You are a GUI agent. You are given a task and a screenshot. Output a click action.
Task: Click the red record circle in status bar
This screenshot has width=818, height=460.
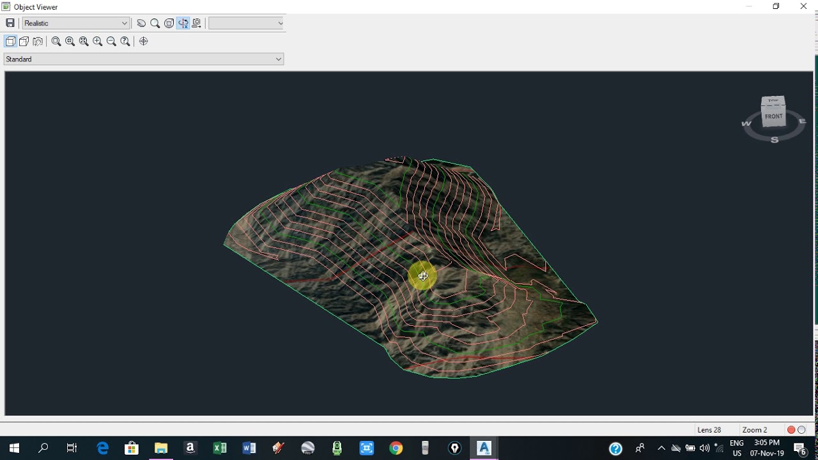tap(791, 430)
